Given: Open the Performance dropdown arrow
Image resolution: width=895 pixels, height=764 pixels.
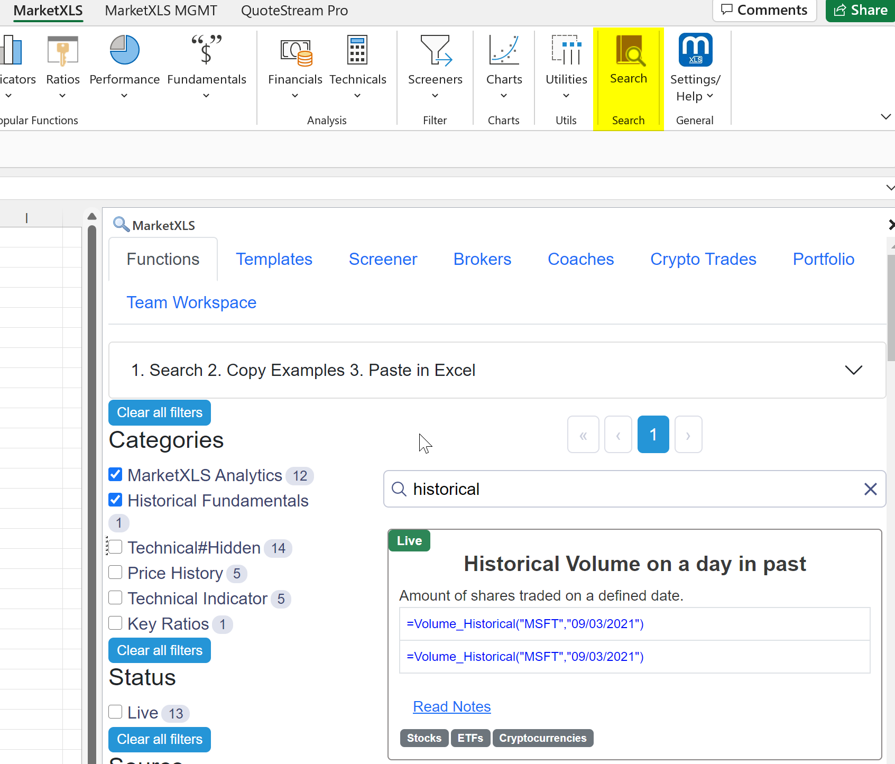Looking at the screenshot, I should (124, 96).
